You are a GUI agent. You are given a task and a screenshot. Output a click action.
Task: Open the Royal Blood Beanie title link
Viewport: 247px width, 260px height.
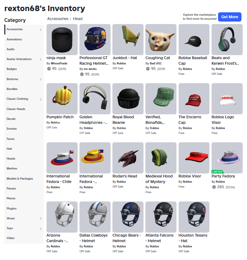coord(123,120)
